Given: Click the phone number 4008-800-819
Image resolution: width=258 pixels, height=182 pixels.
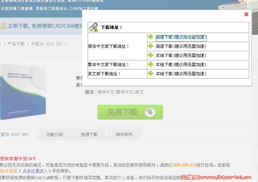Looking at the screenshot, I should coord(184,165).
